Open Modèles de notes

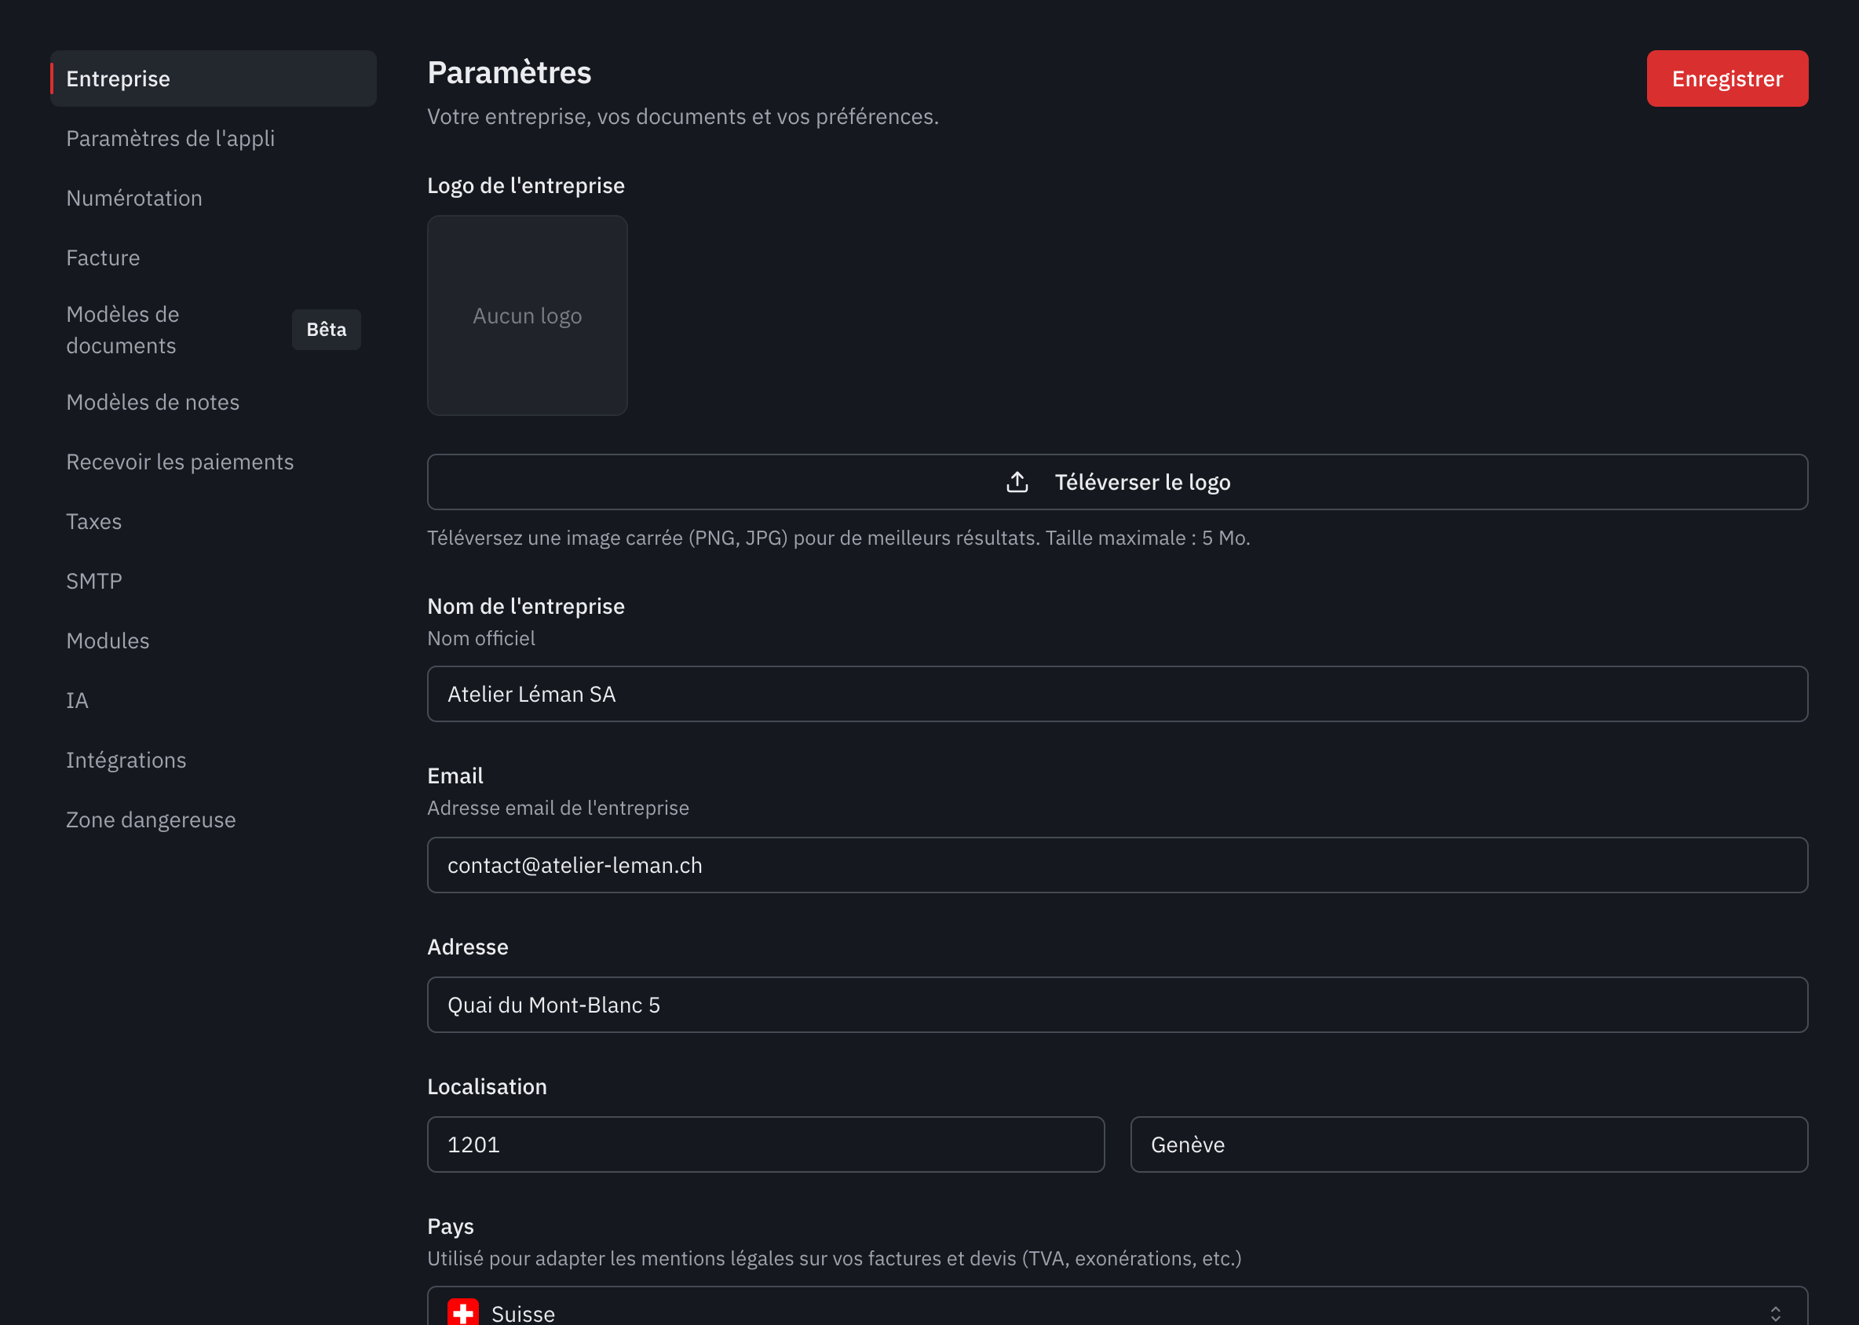(213, 401)
